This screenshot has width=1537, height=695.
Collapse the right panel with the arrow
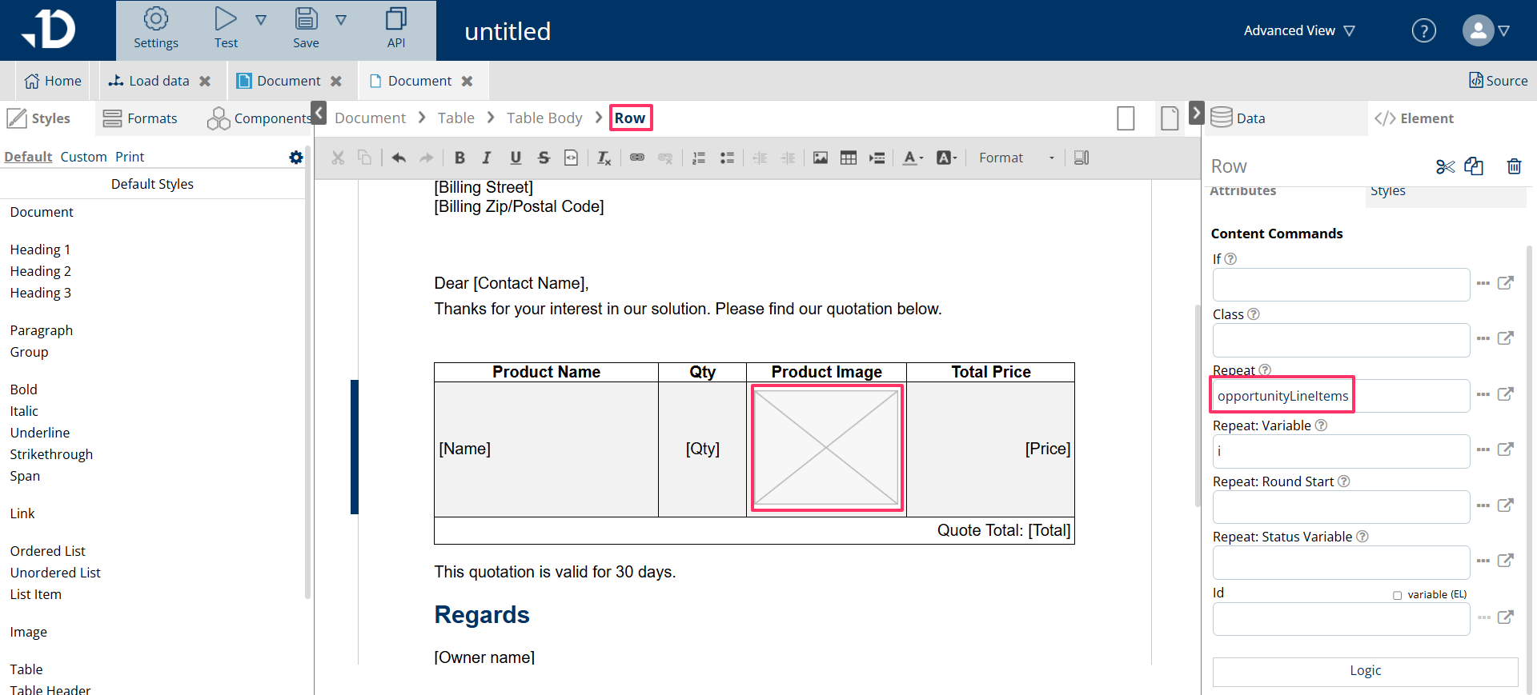point(1197,113)
